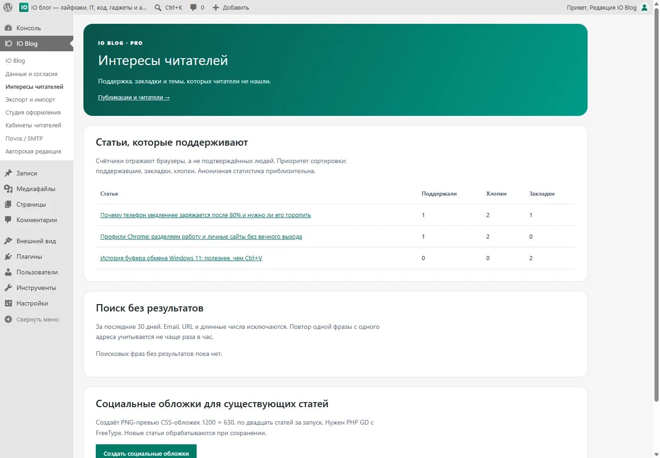Click the Поддержали column header
Screen dimensions: 660x458
tap(439, 194)
